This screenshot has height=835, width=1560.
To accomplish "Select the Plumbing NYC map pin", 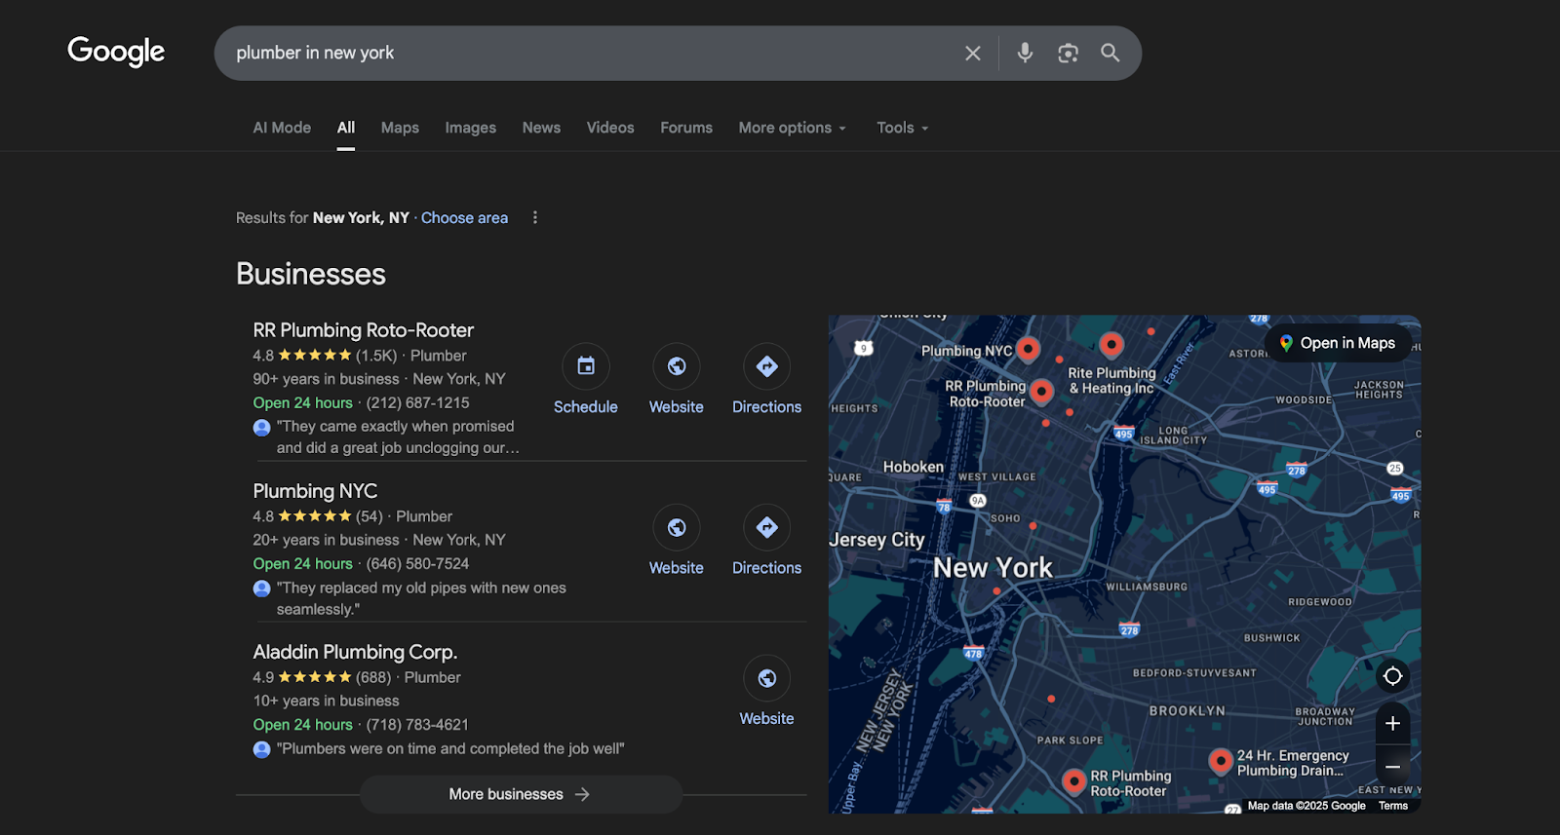I will pos(1028,348).
